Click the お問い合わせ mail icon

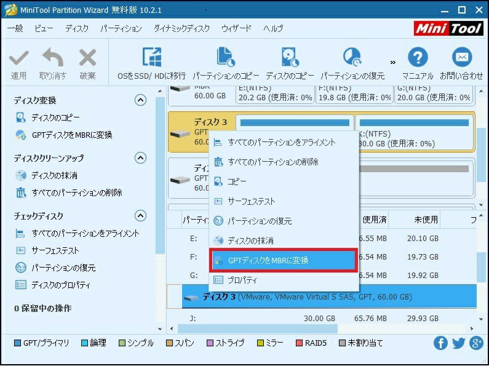coord(462,57)
